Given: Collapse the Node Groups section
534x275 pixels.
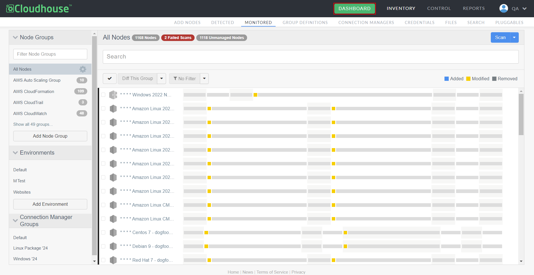Looking at the screenshot, I should (15, 37).
